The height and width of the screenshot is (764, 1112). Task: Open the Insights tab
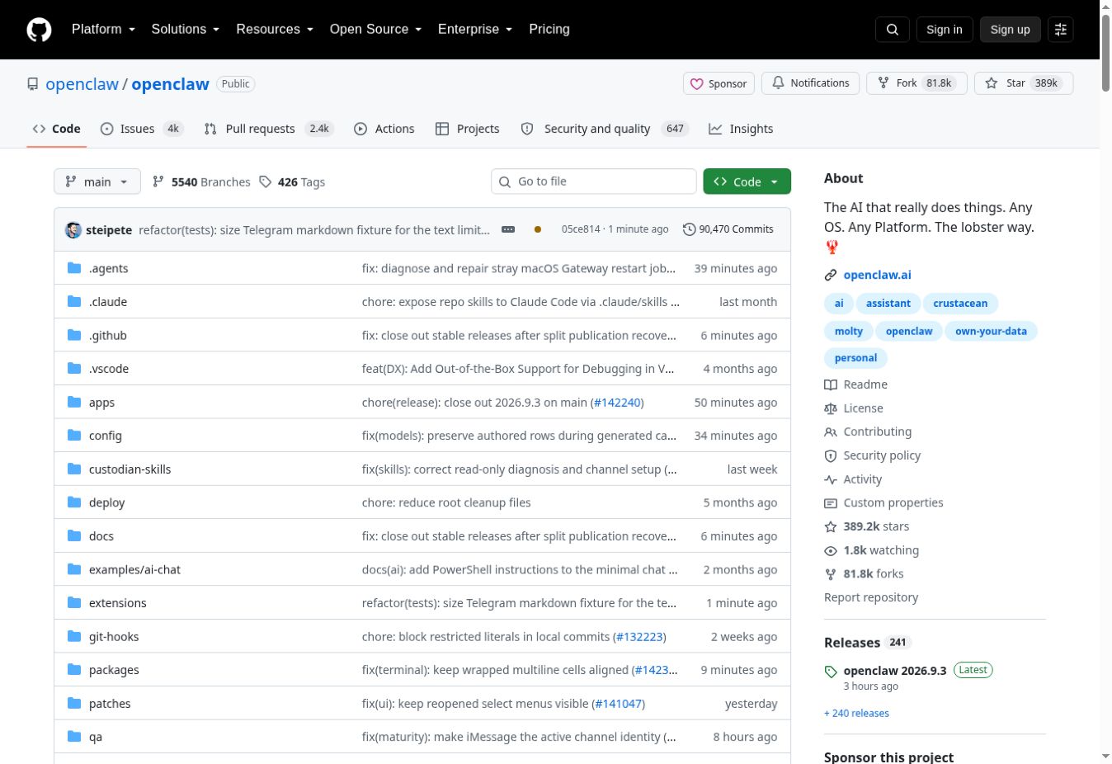coord(741,129)
